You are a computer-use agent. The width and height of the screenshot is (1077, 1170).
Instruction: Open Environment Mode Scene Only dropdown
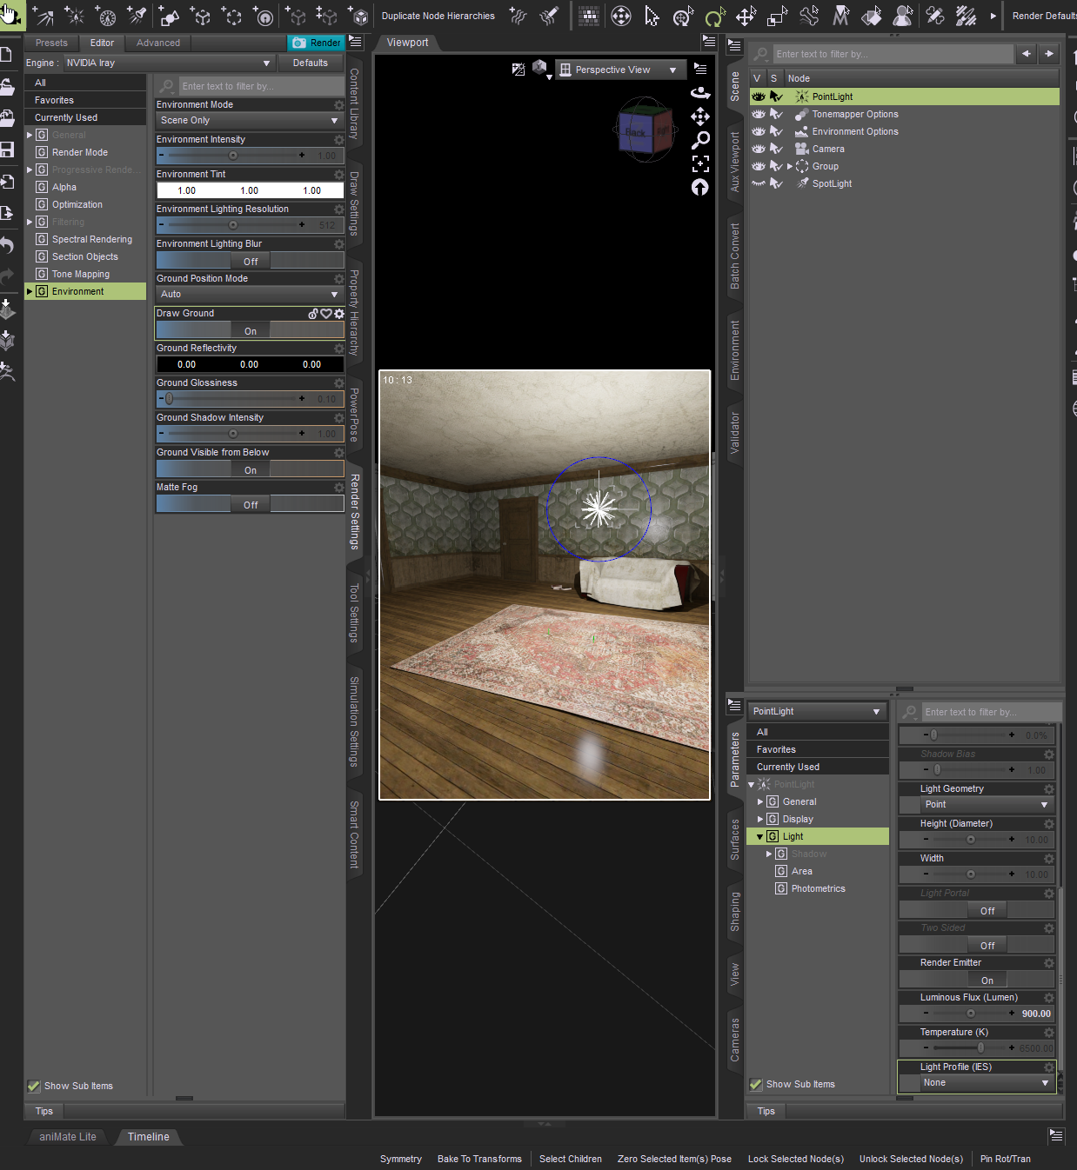(x=250, y=120)
